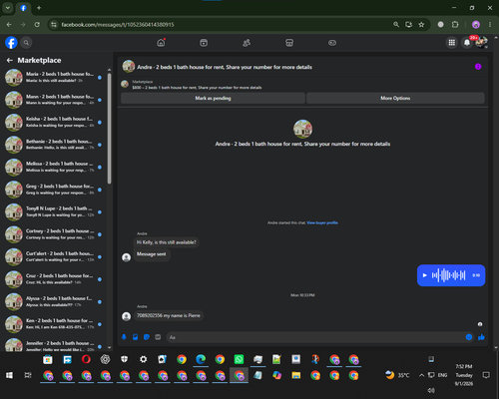Open account profile picture menu
Image resolution: width=499 pixels, height=399 pixels.
coord(482,43)
